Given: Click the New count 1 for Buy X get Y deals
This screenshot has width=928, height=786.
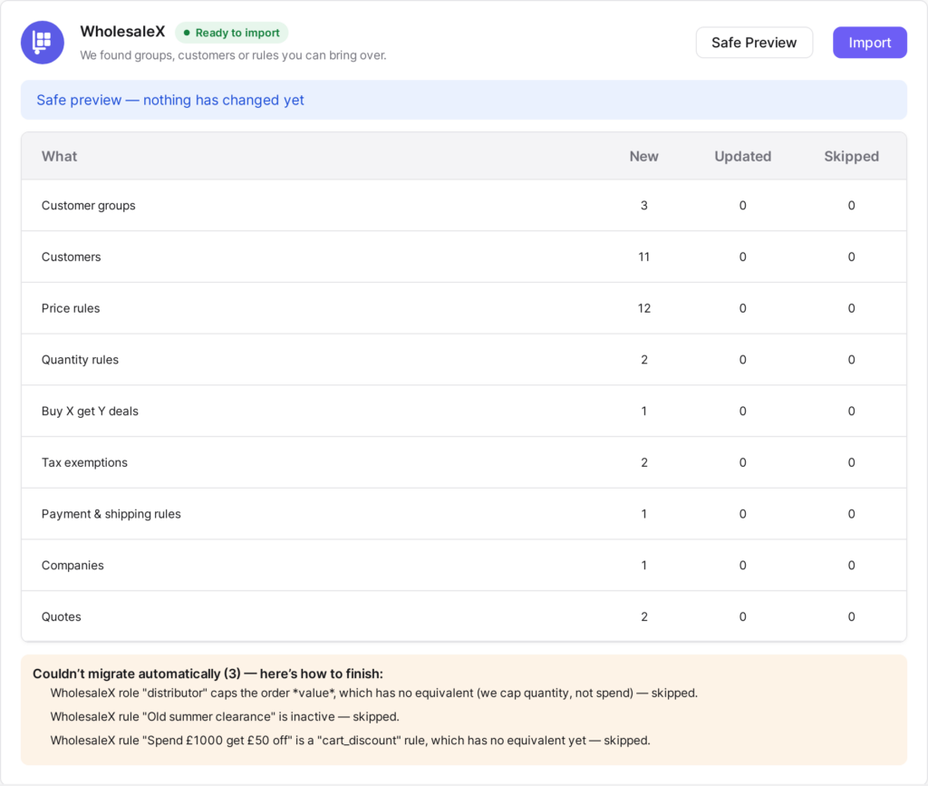Looking at the screenshot, I should 644,412.
